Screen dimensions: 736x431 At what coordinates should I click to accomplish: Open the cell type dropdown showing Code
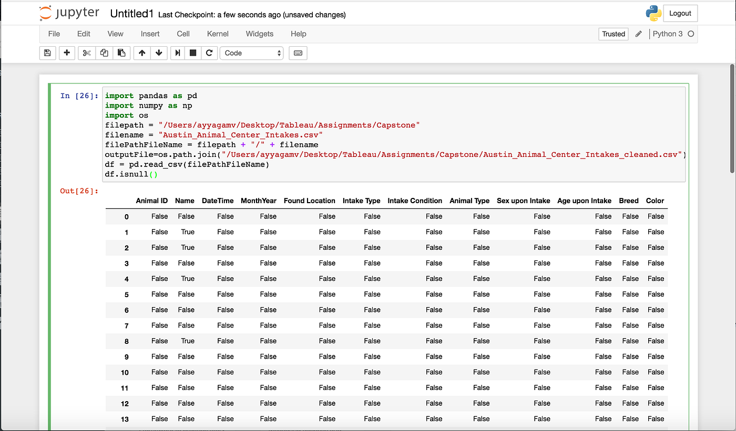(x=251, y=52)
